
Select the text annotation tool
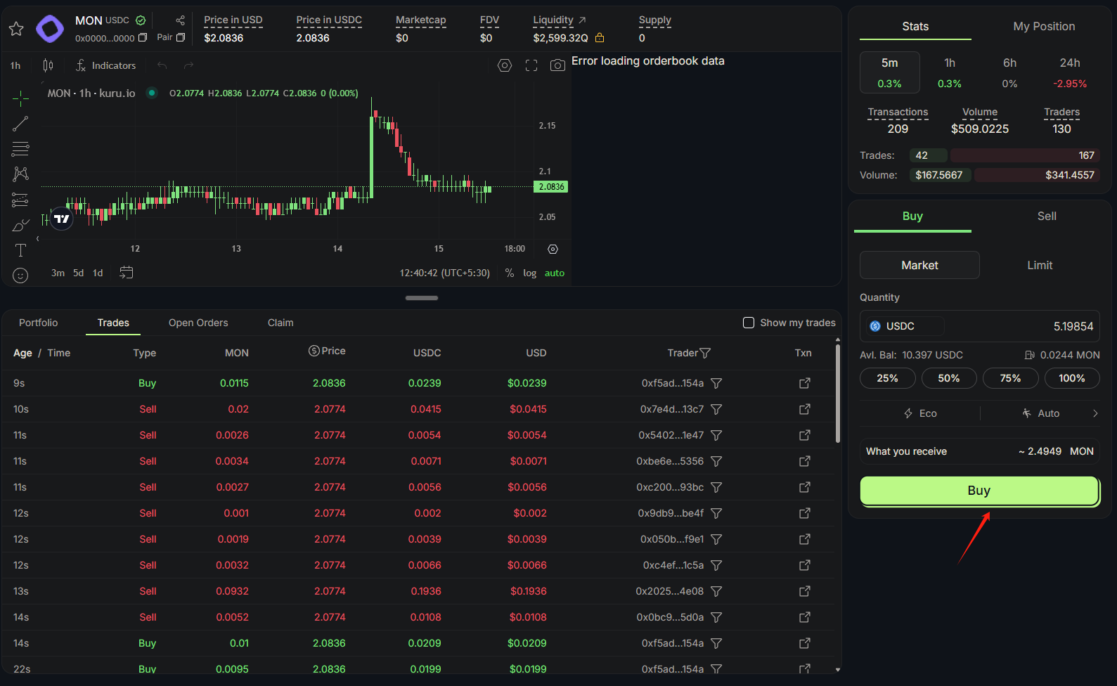[20, 250]
